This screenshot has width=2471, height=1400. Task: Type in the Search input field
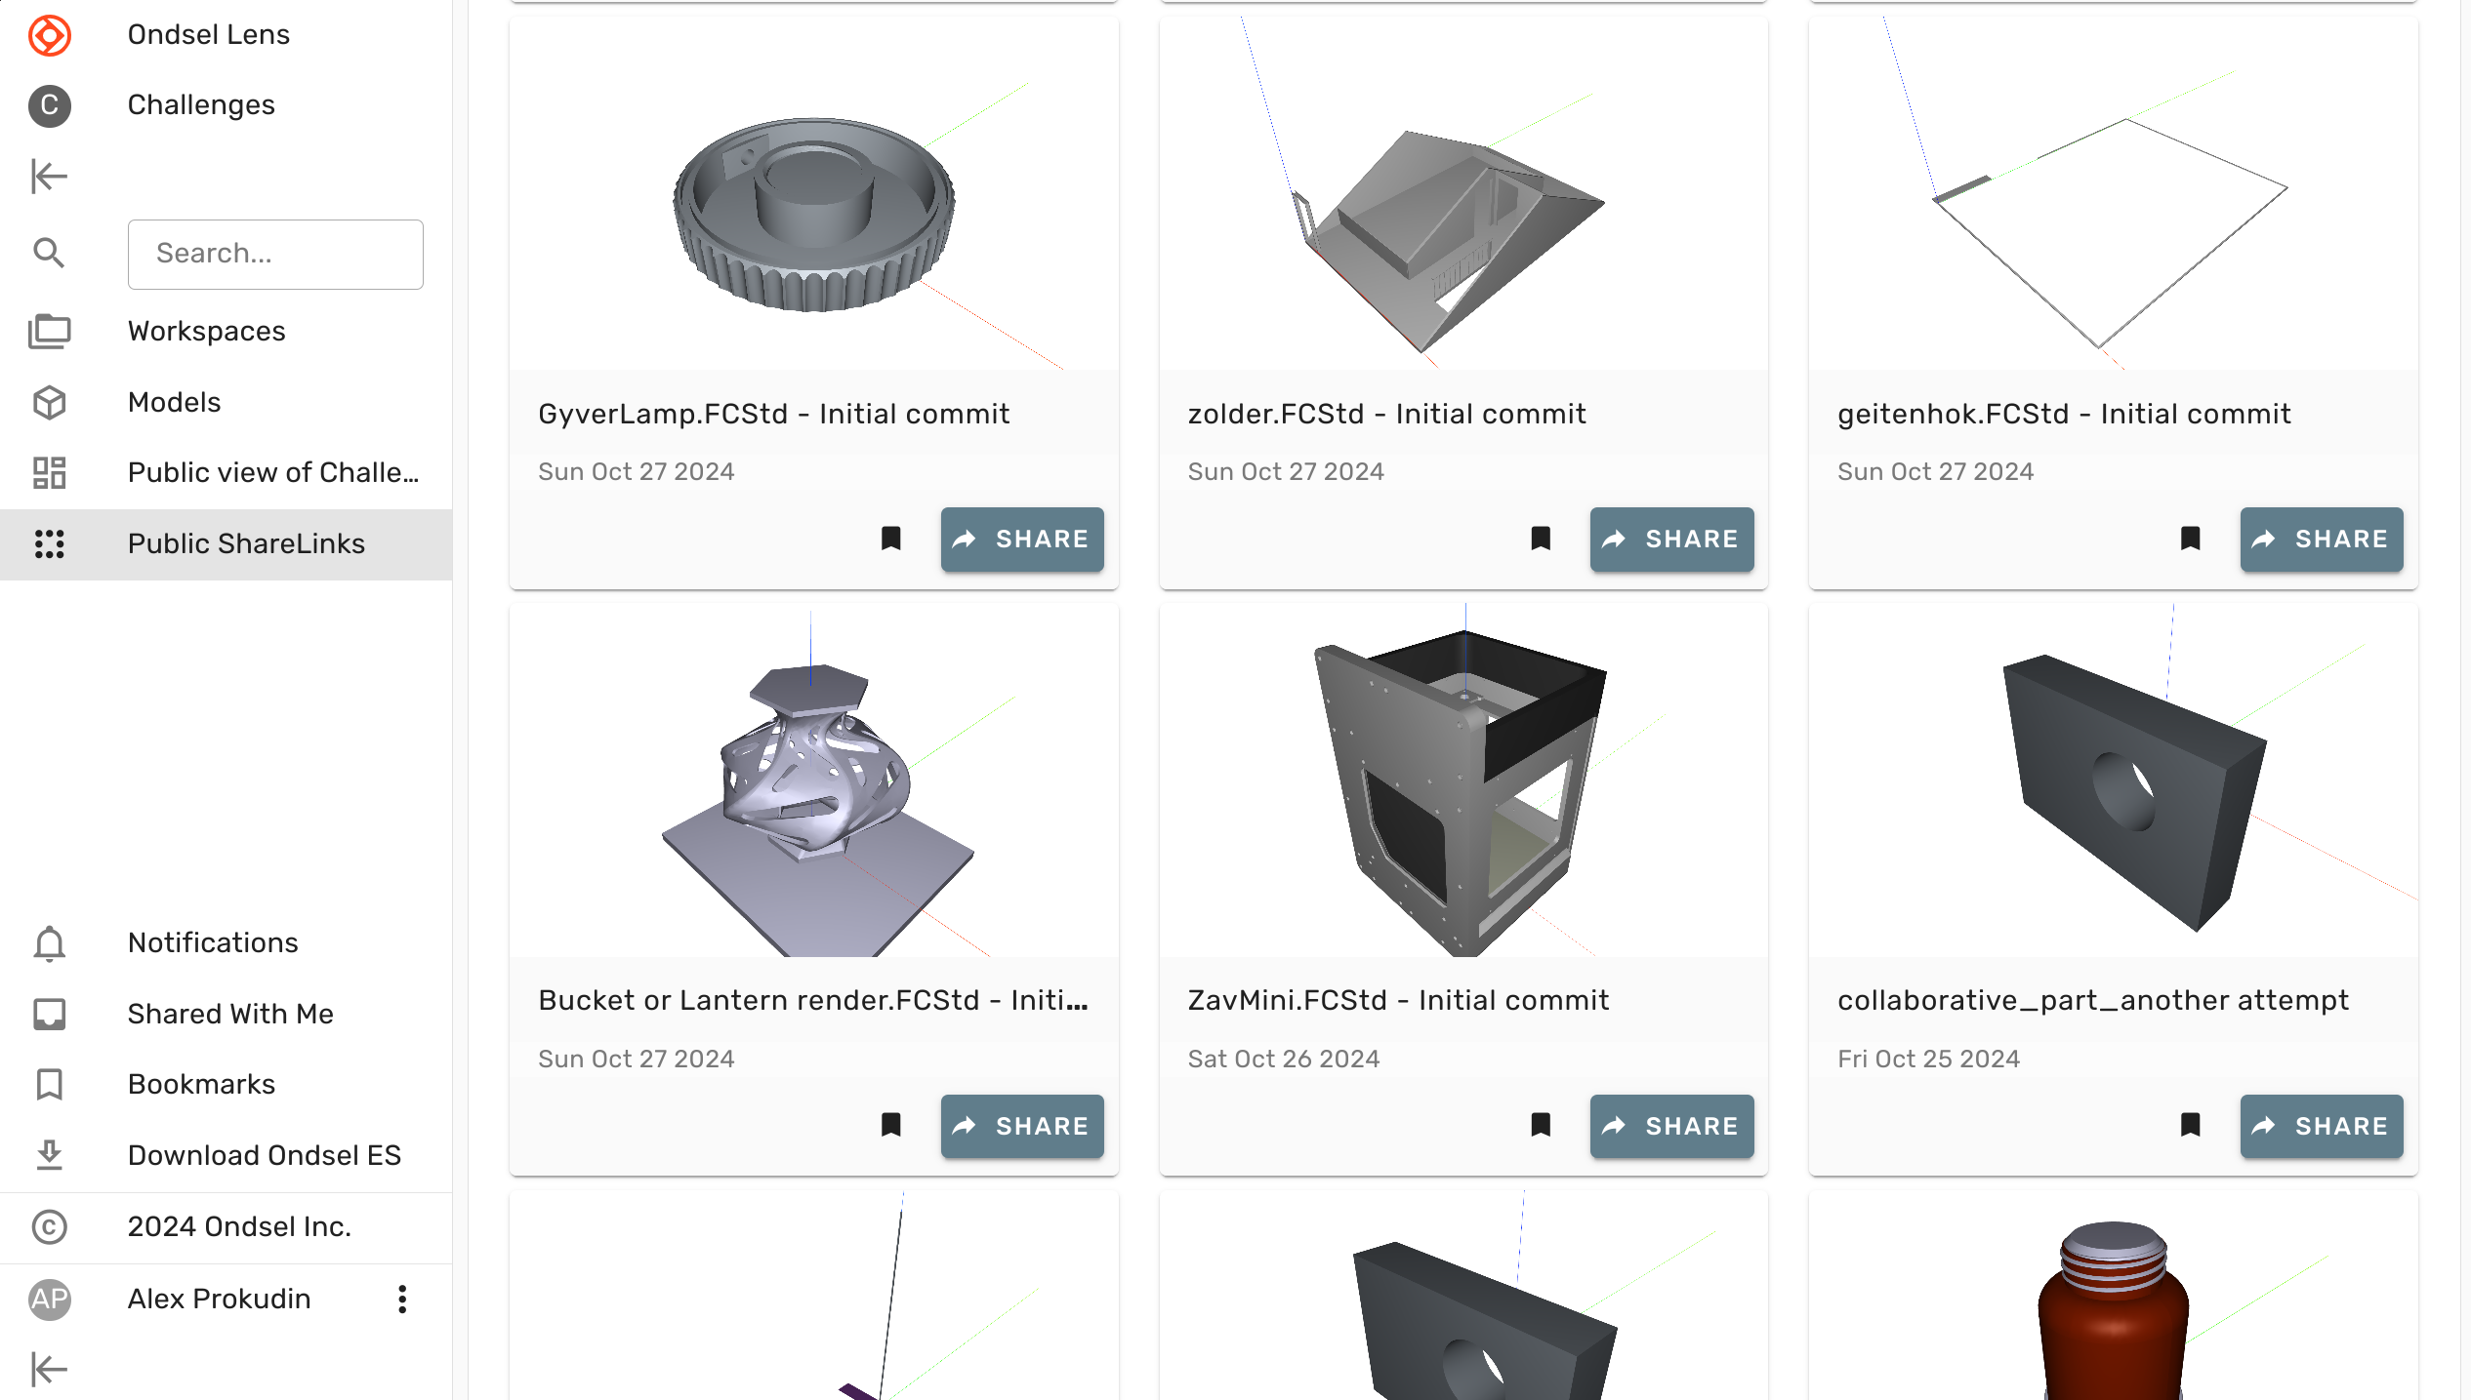(x=275, y=254)
